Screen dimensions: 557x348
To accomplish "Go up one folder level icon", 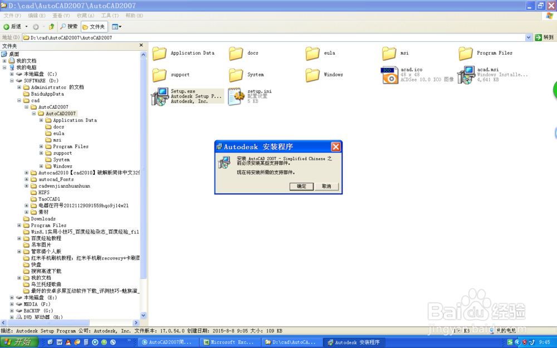I will tap(52, 27).
